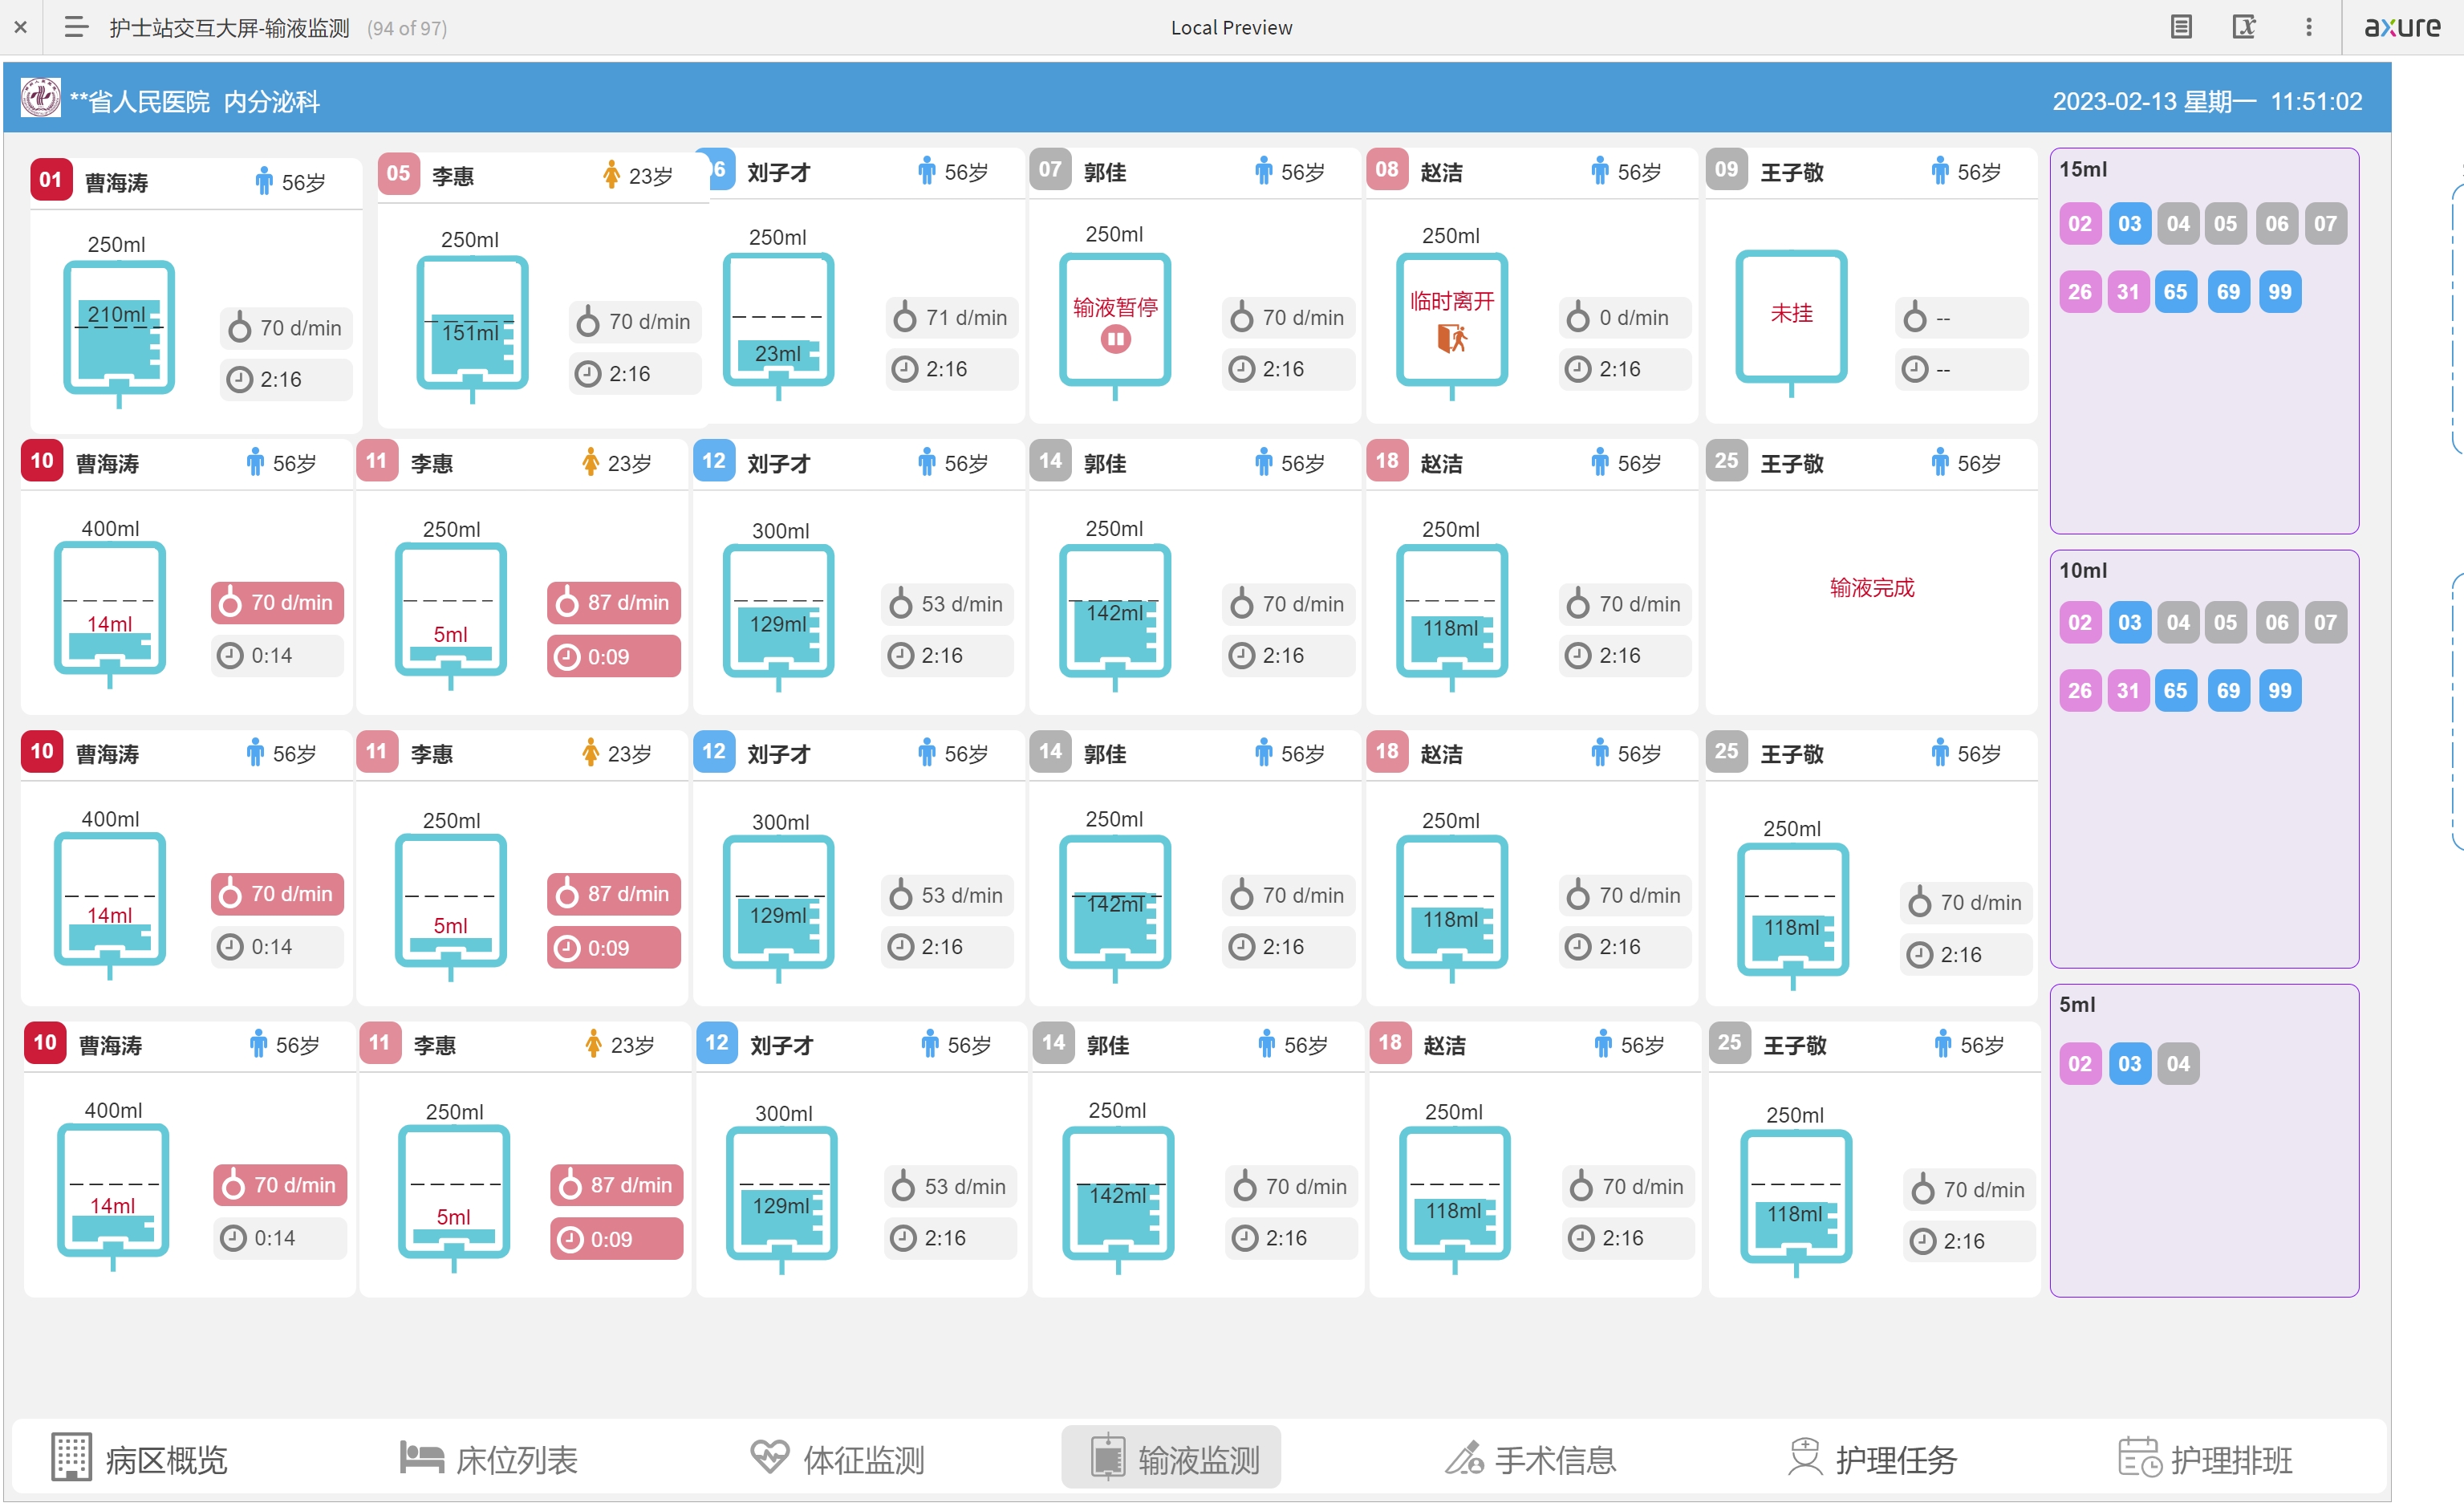Click the 临时离开 status on bed 08

point(1451,301)
